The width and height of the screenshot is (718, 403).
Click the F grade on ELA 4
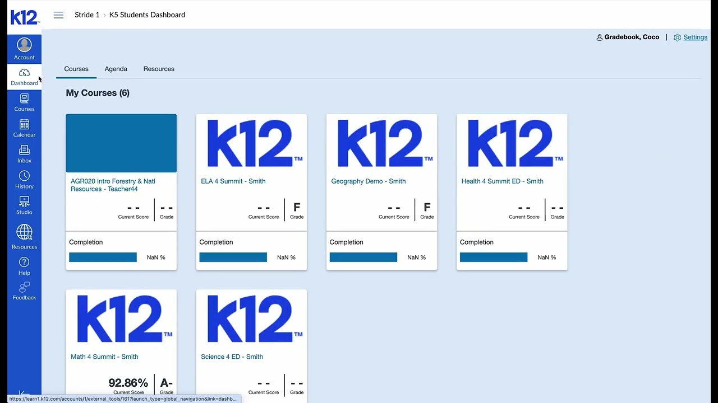click(x=297, y=208)
